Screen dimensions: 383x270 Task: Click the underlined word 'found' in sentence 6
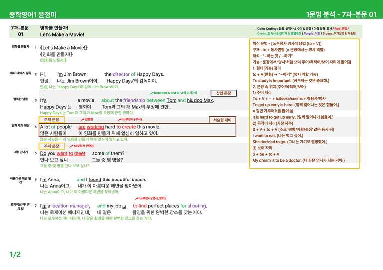(95, 180)
